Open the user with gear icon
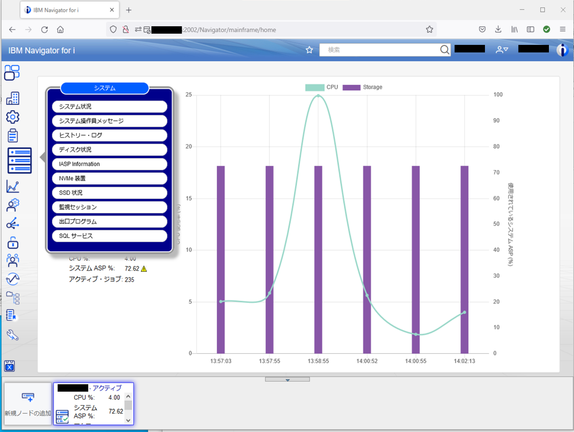Viewport: 574px width, 432px height. 13,205
